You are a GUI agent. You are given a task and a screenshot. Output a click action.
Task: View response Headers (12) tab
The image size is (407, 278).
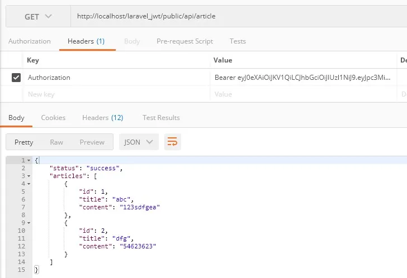click(102, 118)
